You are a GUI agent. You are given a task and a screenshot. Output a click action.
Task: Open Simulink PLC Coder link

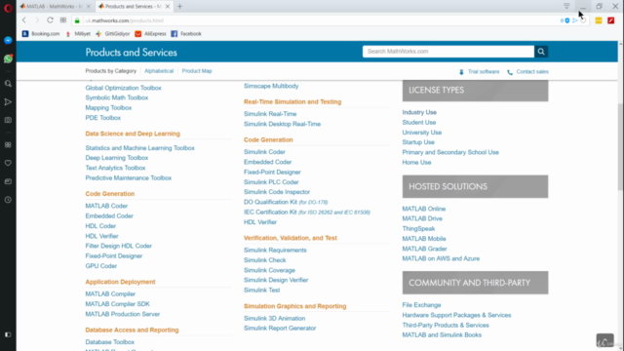pyautogui.click(x=271, y=182)
